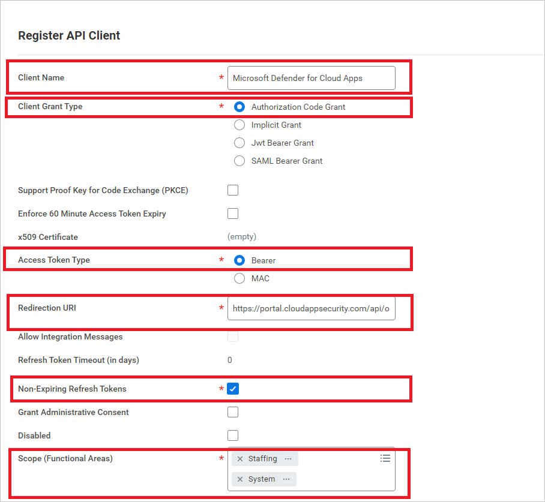Select the SAML Bearer Grant option
This screenshot has width=545, height=502.
pos(239,161)
